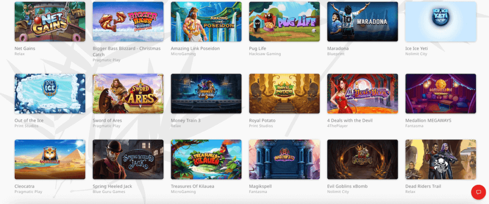Open the red live chat icon
The height and width of the screenshot is (204, 489).
(478, 192)
